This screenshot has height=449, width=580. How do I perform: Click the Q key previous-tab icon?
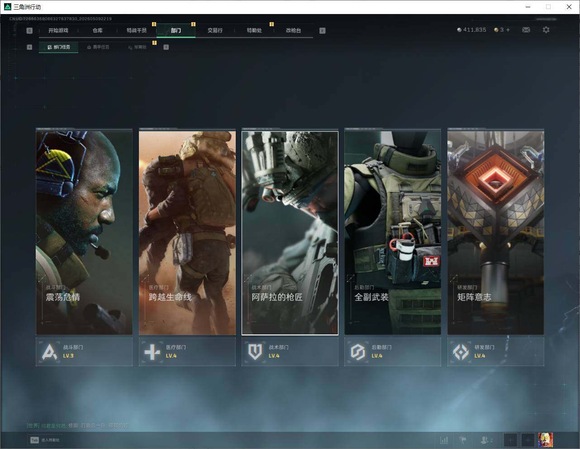29,31
